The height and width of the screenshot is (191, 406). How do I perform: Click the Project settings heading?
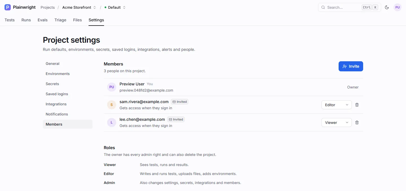[71, 40]
